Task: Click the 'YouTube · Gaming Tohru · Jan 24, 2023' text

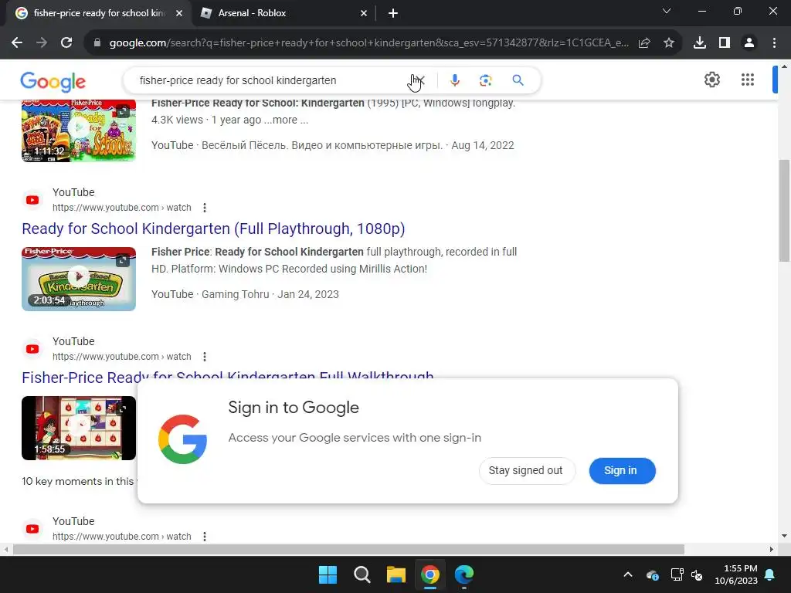Action: [x=245, y=294]
